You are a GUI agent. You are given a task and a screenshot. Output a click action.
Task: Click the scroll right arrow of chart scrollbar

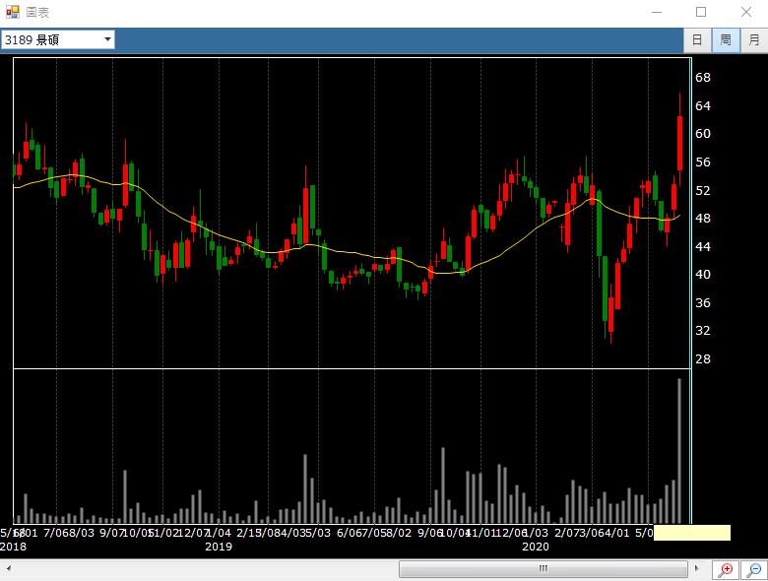pyautogui.click(x=697, y=569)
